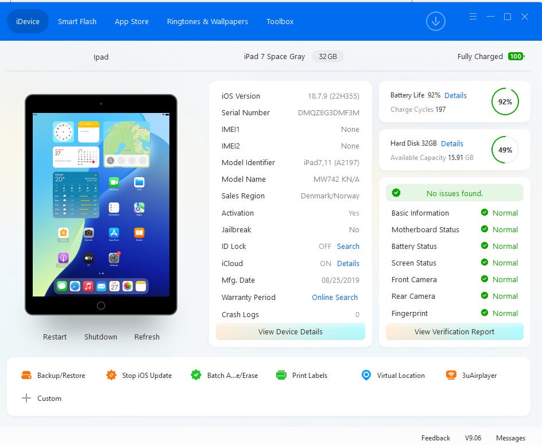Click the 100 battery charge indicator
The width and height of the screenshot is (542, 445).
(516, 56)
